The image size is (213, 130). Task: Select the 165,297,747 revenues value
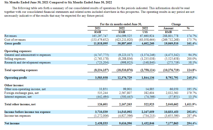100,36
